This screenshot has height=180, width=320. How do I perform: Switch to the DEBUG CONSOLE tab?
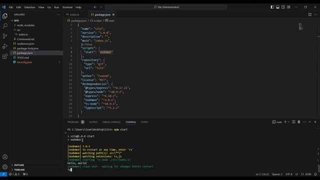point(111,122)
